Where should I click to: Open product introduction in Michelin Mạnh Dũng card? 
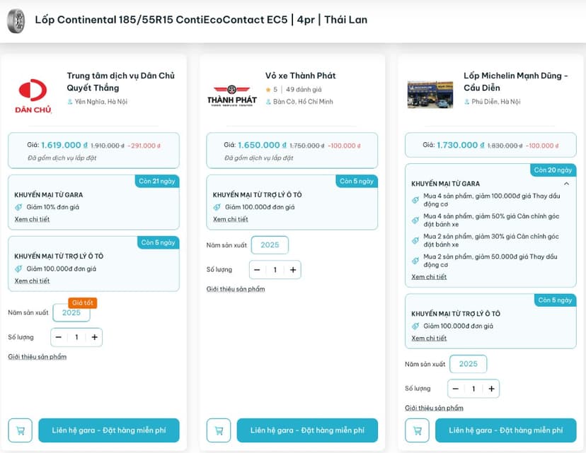(434, 408)
